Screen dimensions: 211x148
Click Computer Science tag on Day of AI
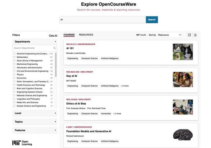tap(89, 86)
